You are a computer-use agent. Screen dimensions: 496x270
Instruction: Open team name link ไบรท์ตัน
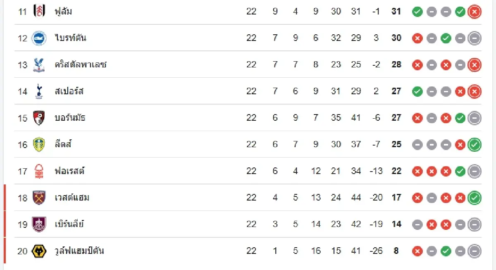70,38
